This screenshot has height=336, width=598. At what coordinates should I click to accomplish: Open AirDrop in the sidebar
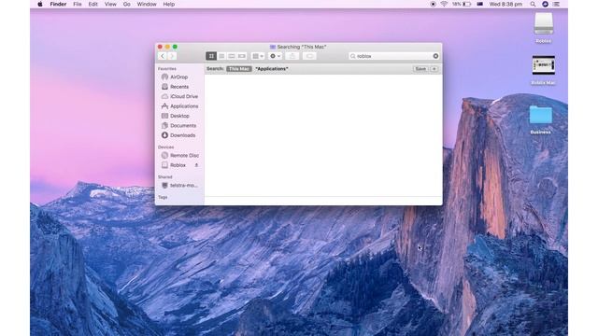178,77
